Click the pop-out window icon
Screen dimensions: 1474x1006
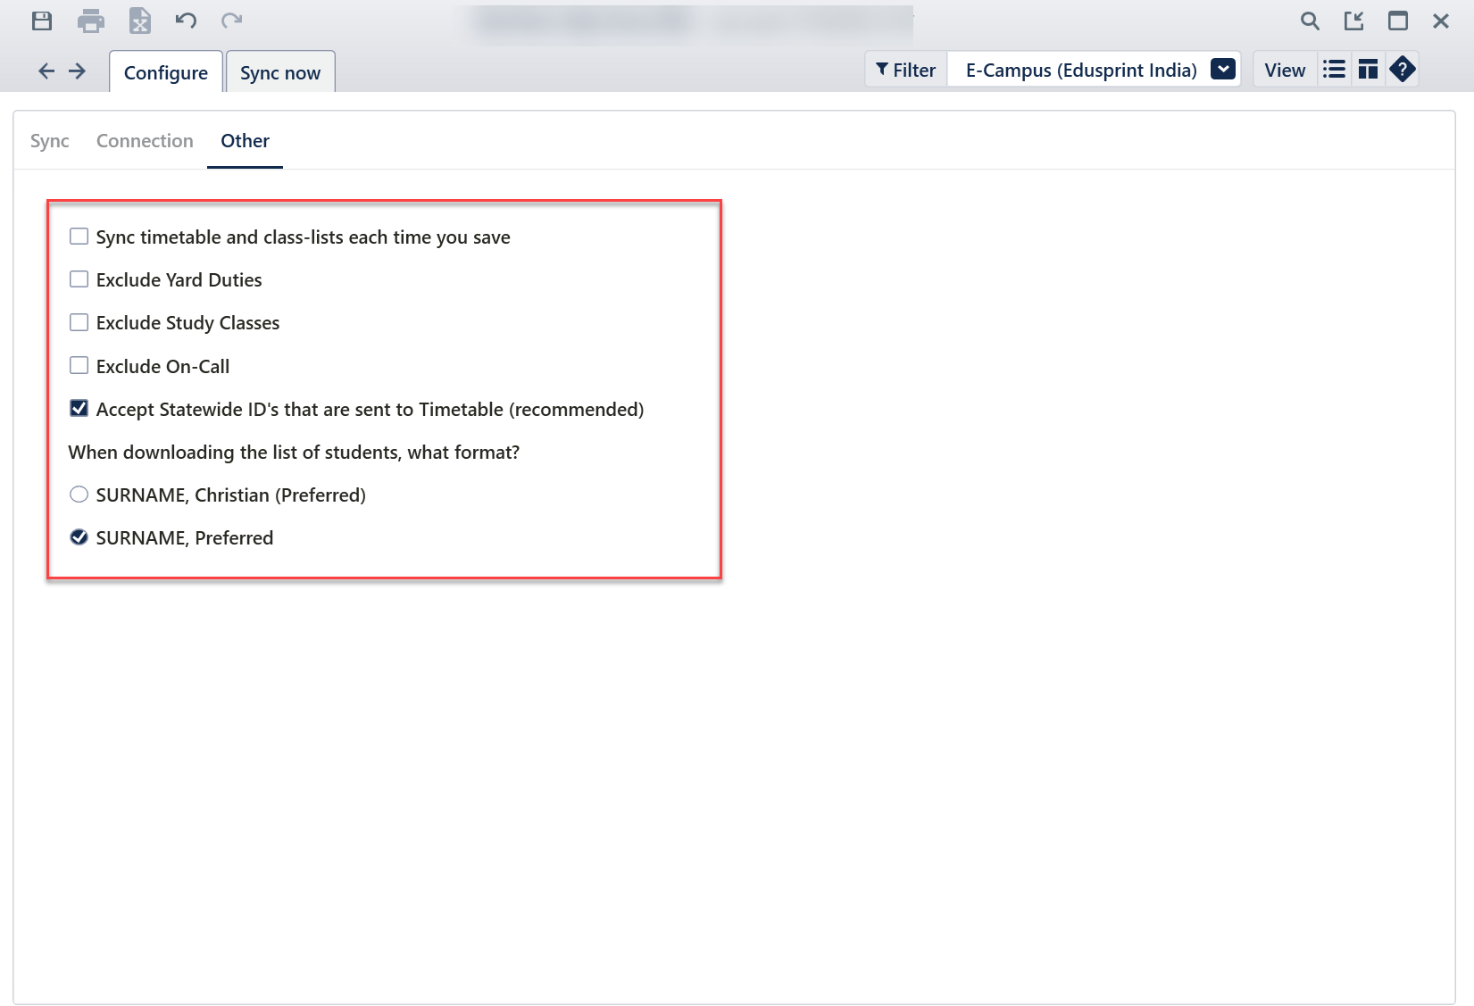[1354, 21]
